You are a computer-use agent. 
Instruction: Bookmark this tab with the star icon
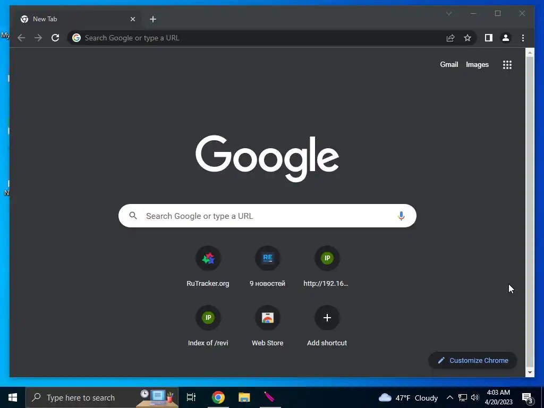coord(467,38)
